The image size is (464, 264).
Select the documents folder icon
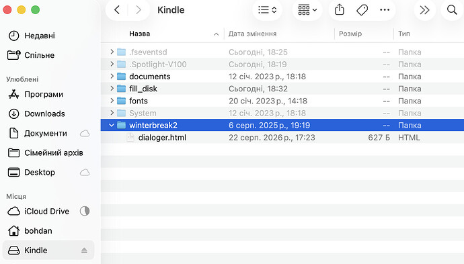tap(121, 77)
